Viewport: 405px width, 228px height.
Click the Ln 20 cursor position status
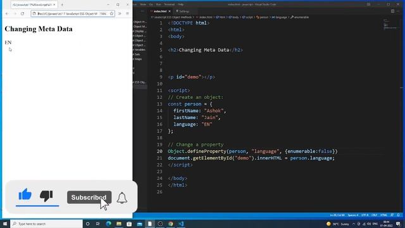coord(337,215)
